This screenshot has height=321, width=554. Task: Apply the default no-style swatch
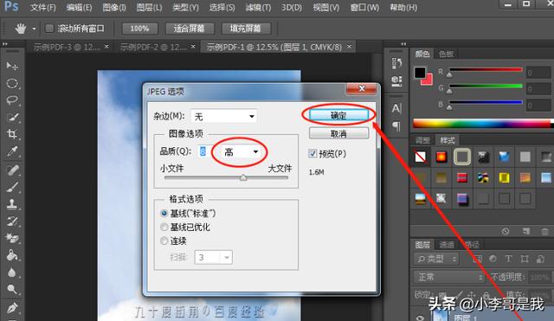(420, 157)
